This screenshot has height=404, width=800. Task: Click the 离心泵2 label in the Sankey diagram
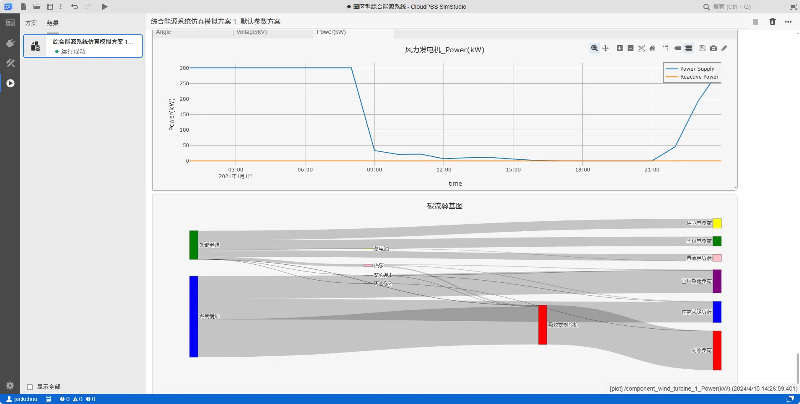click(x=383, y=284)
